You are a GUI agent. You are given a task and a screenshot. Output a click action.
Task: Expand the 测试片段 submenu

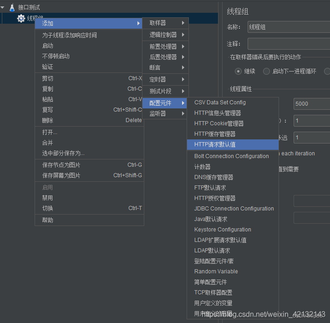pos(165,91)
